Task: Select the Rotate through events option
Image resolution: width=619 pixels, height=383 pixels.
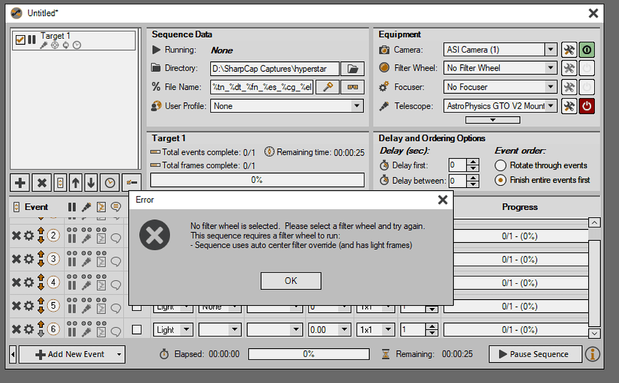Action: 501,165
